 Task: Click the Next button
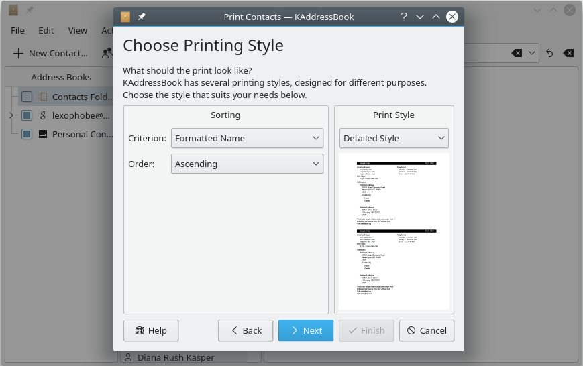[306, 330]
